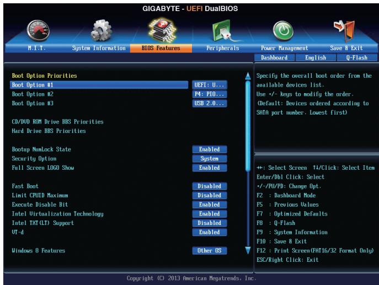Click the F7 Optimized Defaults hint
The image size is (379, 285).
coord(292,214)
